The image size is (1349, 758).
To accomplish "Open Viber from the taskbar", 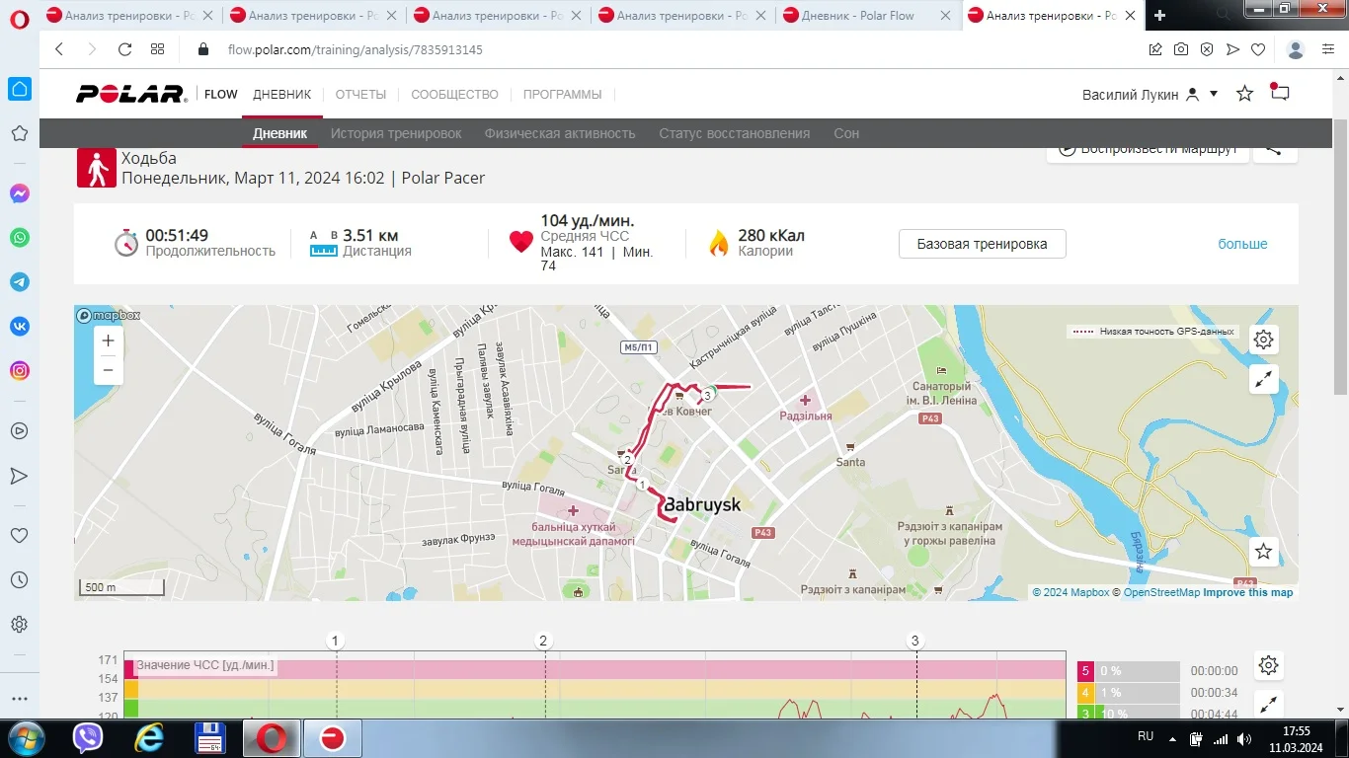I will coord(88,738).
